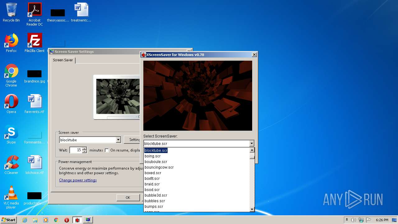Launch Opera from the desktop
This screenshot has width=398, height=224.
click(x=11, y=104)
